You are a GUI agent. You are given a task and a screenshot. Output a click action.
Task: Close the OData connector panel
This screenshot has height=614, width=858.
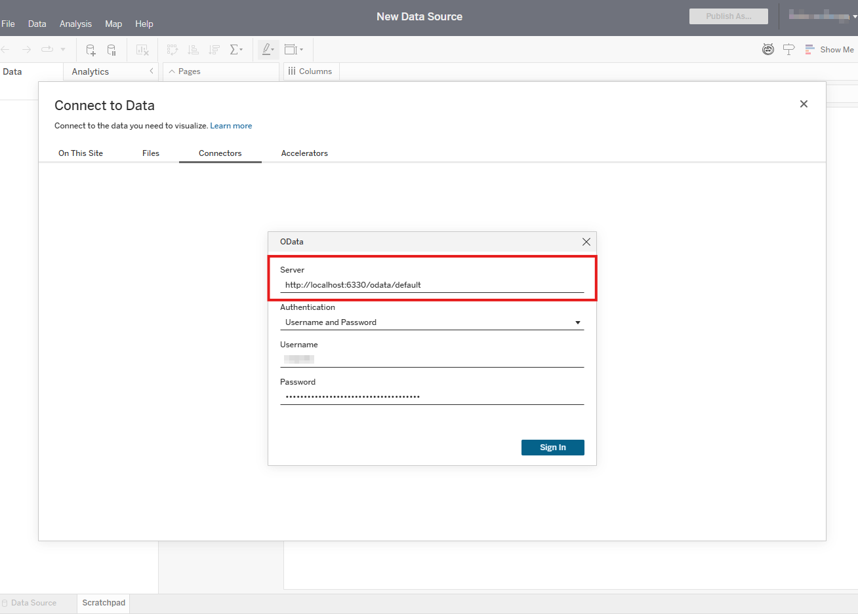tap(586, 242)
